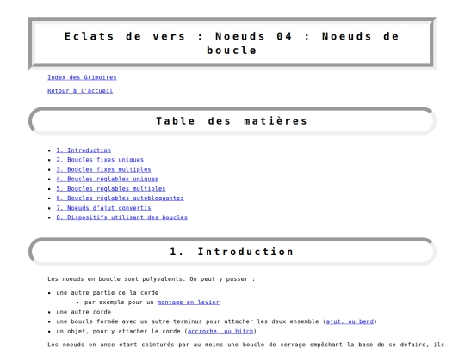465x348 pixels.
Task: Click the accroche, ou hitch link
Action: click(220, 331)
